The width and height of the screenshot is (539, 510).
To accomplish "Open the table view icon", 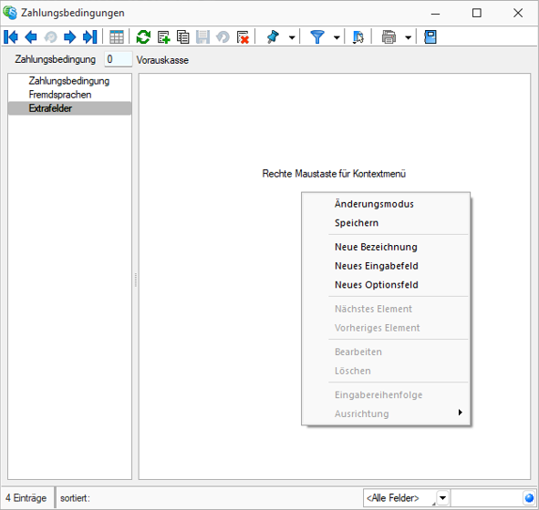I will 117,37.
